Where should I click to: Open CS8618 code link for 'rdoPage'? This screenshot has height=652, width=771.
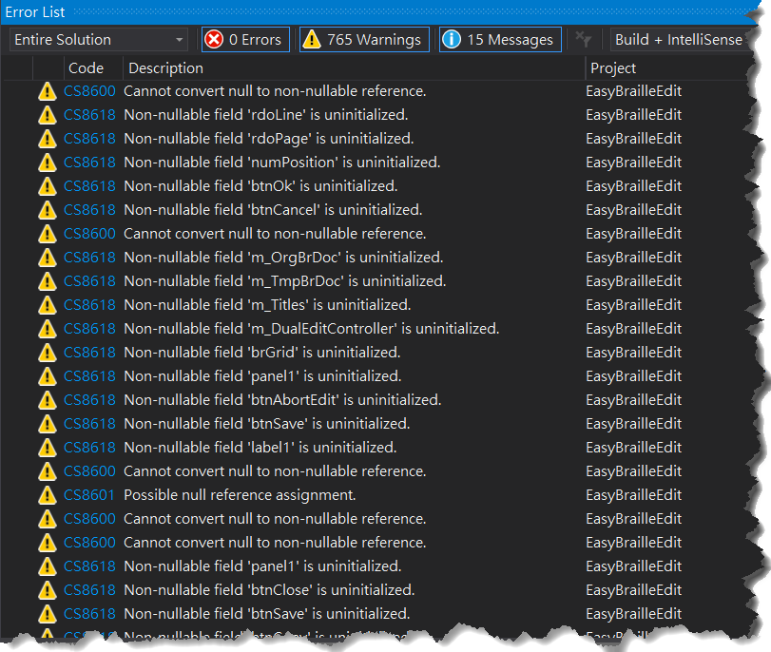(89, 138)
